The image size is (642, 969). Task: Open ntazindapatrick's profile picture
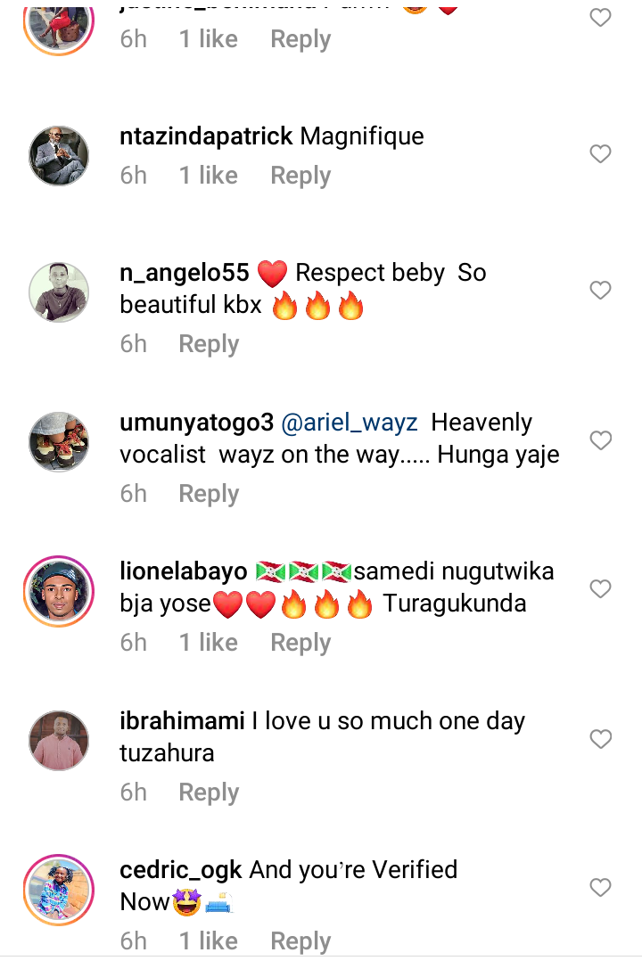[x=60, y=156]
